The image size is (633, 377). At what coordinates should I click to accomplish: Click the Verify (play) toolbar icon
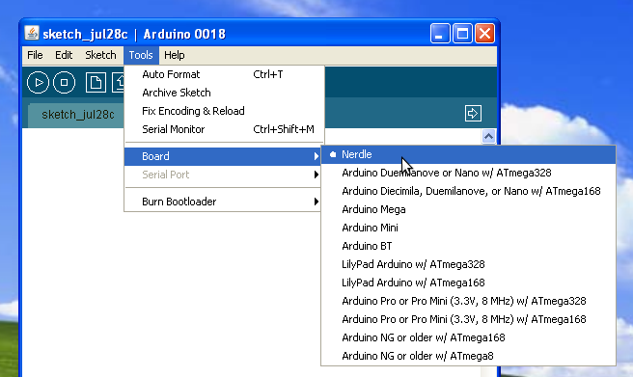(x=38, y=82)
